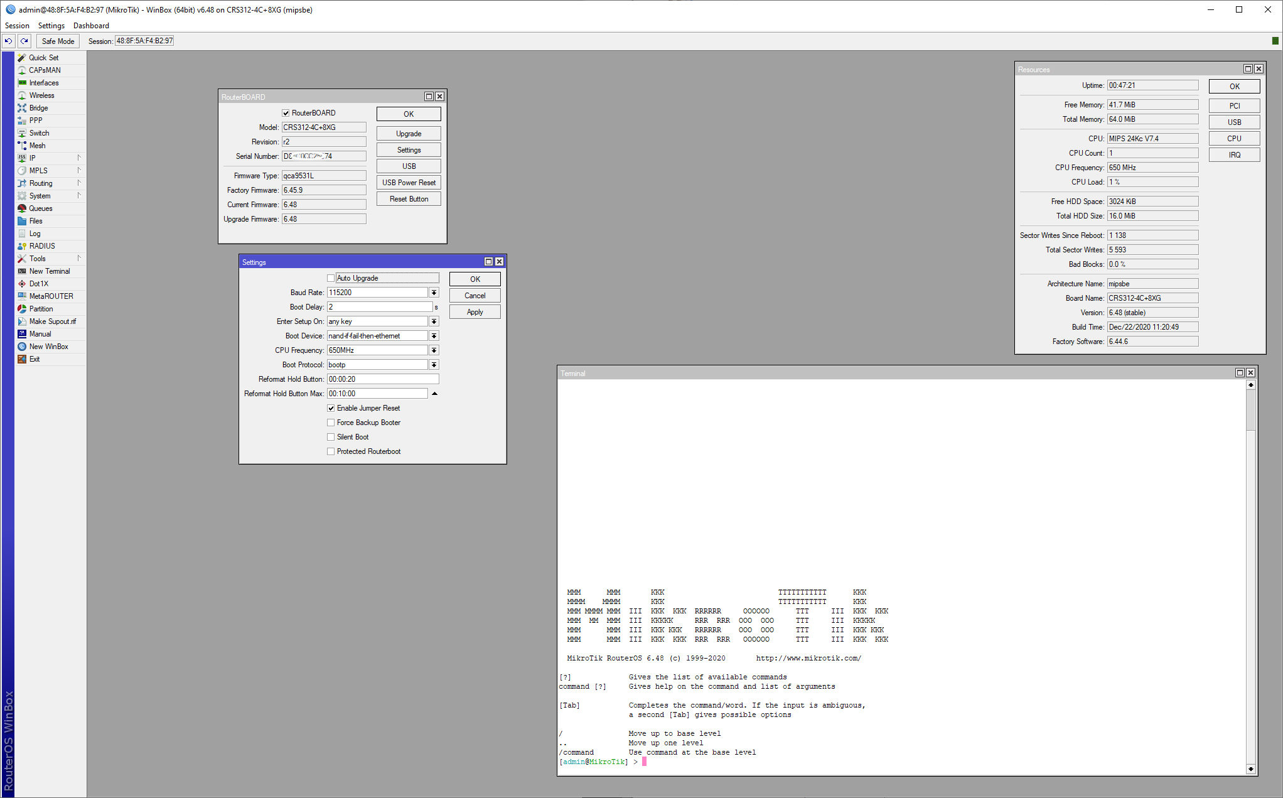The image size is (1283, 798).
Task: Enable the Auto Upgrade checkbox
Action: click(x=331, y=278)
